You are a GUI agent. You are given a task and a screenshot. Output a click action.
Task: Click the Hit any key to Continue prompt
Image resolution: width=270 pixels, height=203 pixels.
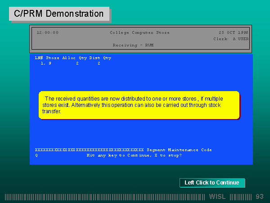pos(134,156)
